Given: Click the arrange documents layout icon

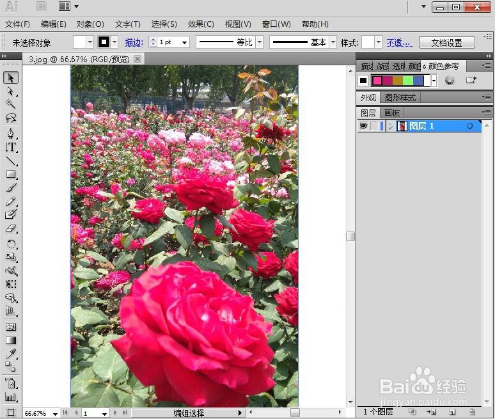Looking at the screenshot, I should tap(65, 6).
